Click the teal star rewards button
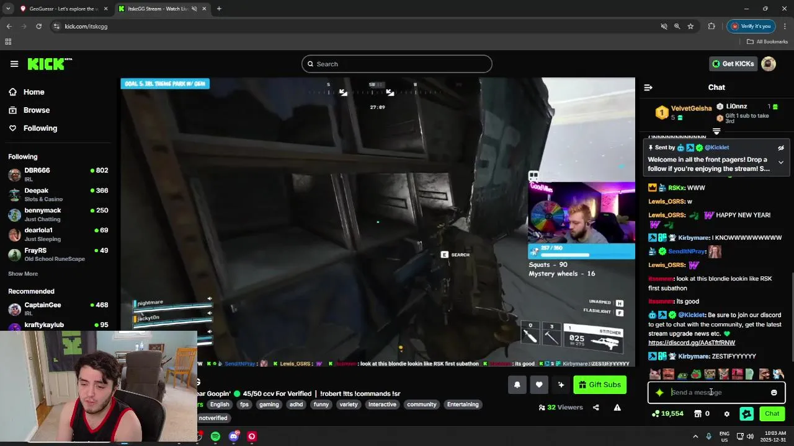Image resolution: width=794 pixels, height=446 pixels. tap(747, 414)
